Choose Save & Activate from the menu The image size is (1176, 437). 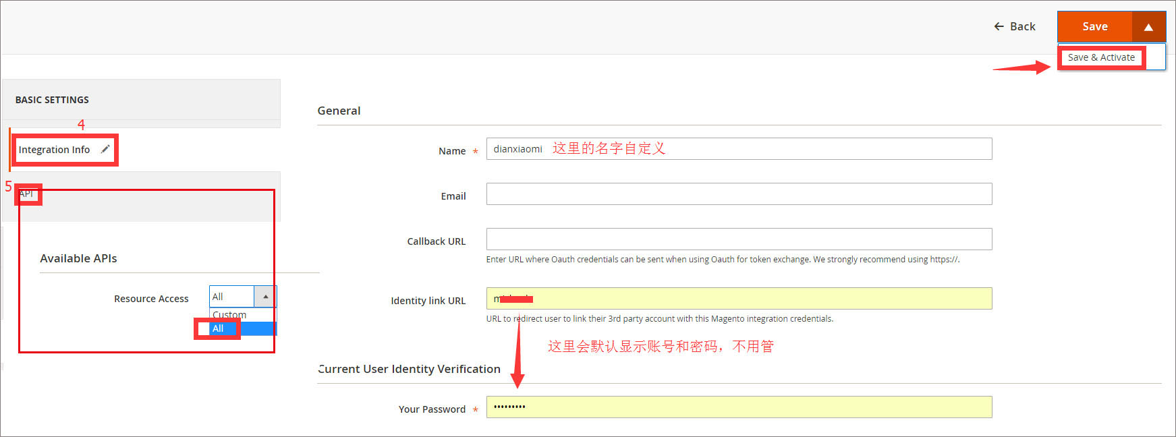click(1101, 57)
